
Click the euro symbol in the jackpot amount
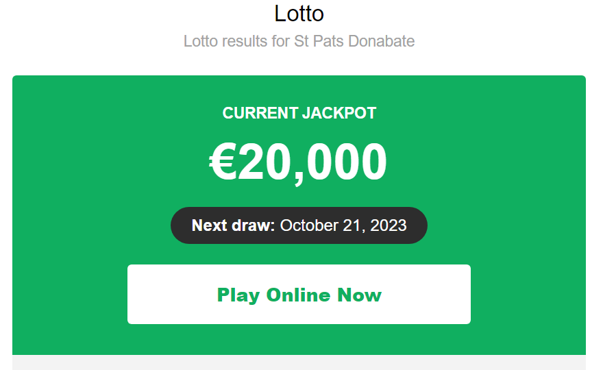coord(223,163)
